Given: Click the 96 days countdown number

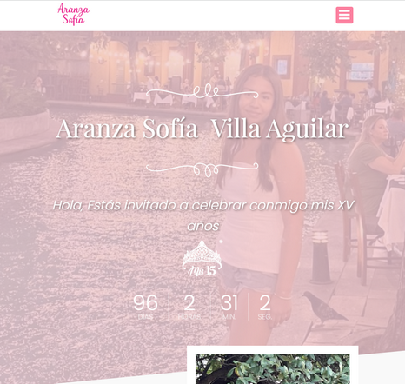Looking at the screenshot, I should (145, 302).
